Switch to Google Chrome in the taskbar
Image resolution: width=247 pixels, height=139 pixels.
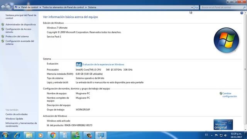[x=53, y=135]
